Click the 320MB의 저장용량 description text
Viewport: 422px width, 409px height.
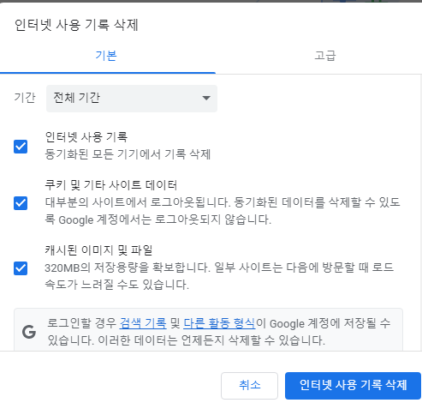click(x=219, y=276)
